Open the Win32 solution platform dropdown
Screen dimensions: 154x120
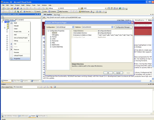click(70, 8)
